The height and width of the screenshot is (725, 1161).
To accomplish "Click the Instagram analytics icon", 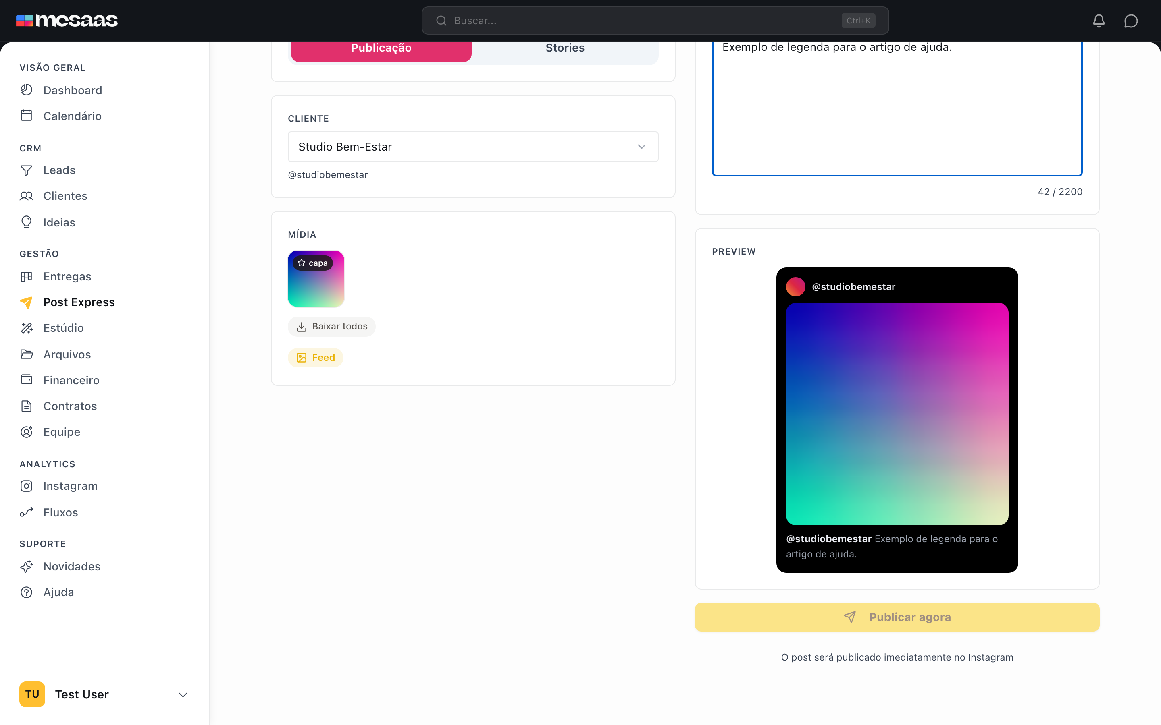I will click(26, 486).
